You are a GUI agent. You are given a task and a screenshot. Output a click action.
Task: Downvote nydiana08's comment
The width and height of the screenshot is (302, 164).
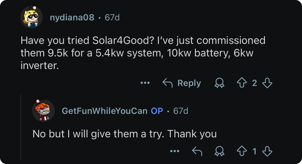point(267,83)
